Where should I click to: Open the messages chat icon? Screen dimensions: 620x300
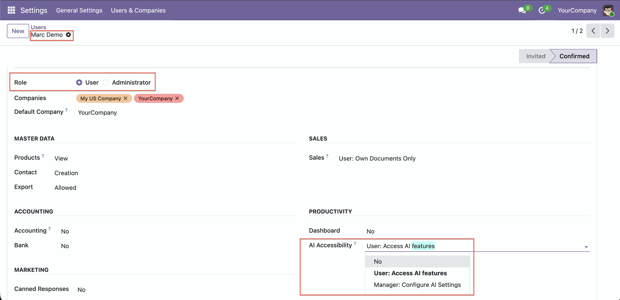[522, 10]
